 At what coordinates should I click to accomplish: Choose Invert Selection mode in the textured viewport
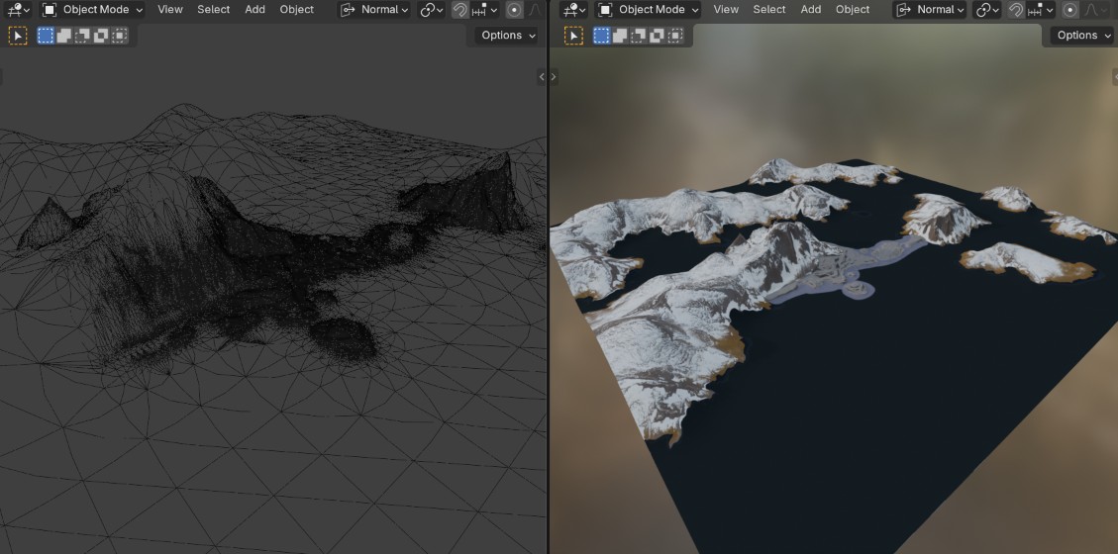[658, 36]
